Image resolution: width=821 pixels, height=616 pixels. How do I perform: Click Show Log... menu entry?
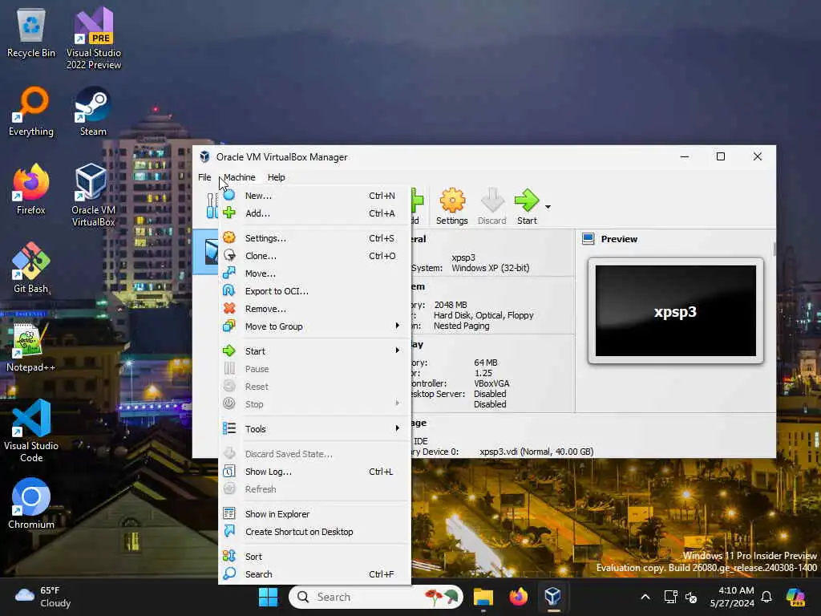[314, 472]
